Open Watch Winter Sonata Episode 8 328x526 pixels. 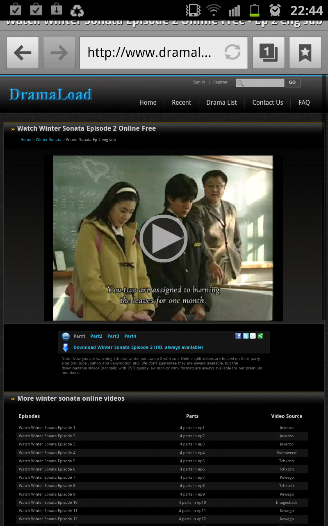click(47, 486)
